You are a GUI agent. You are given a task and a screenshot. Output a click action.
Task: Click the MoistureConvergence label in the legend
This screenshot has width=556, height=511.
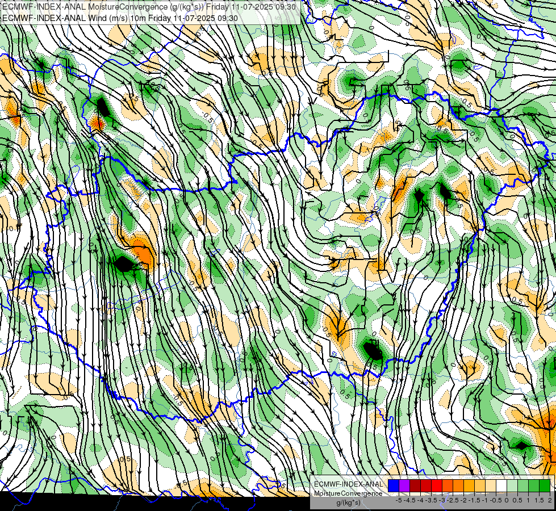point(348,493)
